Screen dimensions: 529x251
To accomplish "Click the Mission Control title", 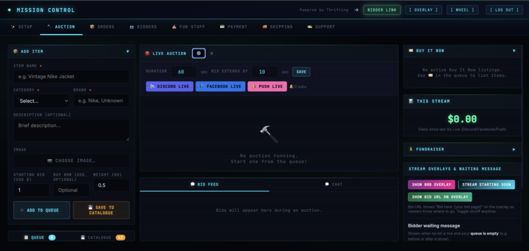I will 45,10.
